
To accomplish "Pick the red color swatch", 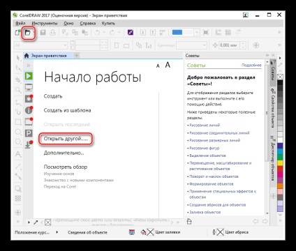I will pyautogui.click(x=280, y=169).
